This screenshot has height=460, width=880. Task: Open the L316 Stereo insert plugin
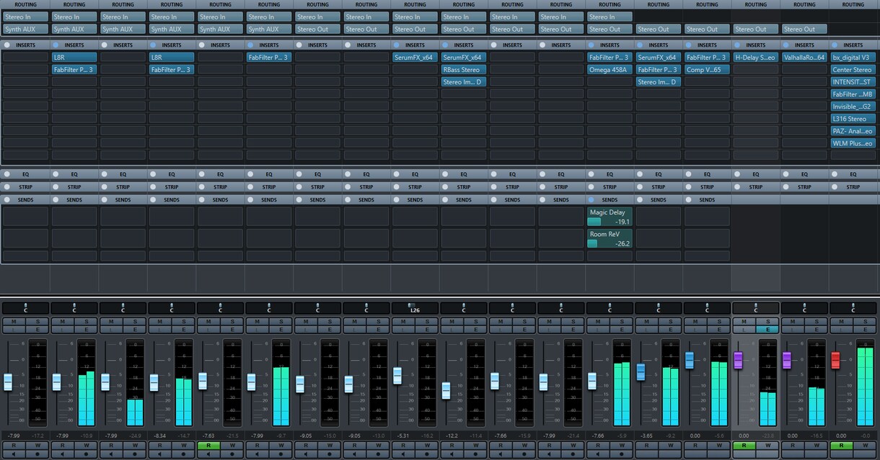click(853, 119)
